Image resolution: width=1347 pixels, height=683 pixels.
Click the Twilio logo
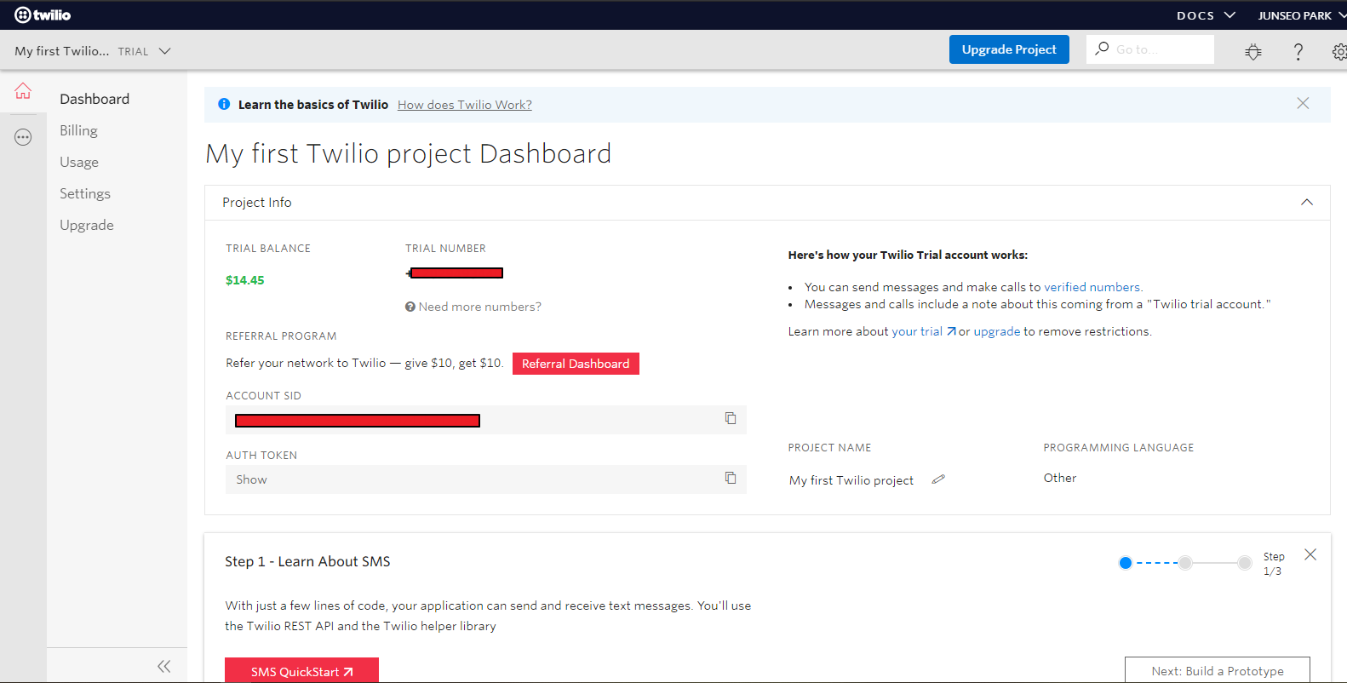[x=43, y=14]
